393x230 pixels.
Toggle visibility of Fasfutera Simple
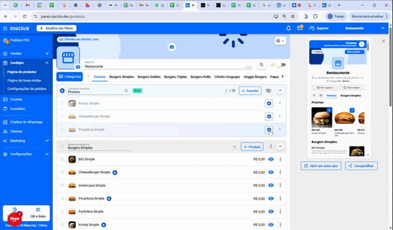pyautogui.click(x=271, y=211)
